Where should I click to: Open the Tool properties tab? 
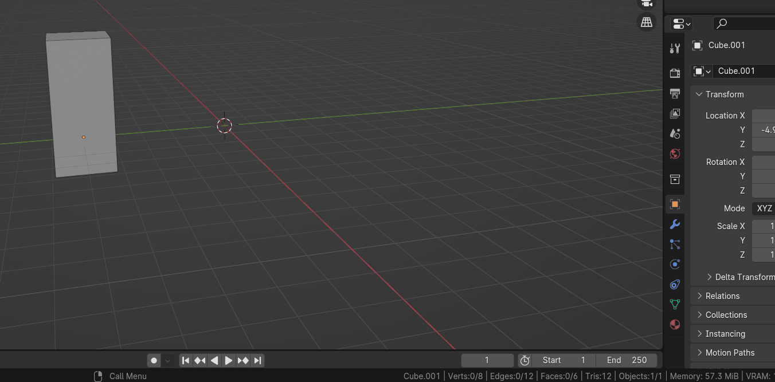(x=675, y=49)
